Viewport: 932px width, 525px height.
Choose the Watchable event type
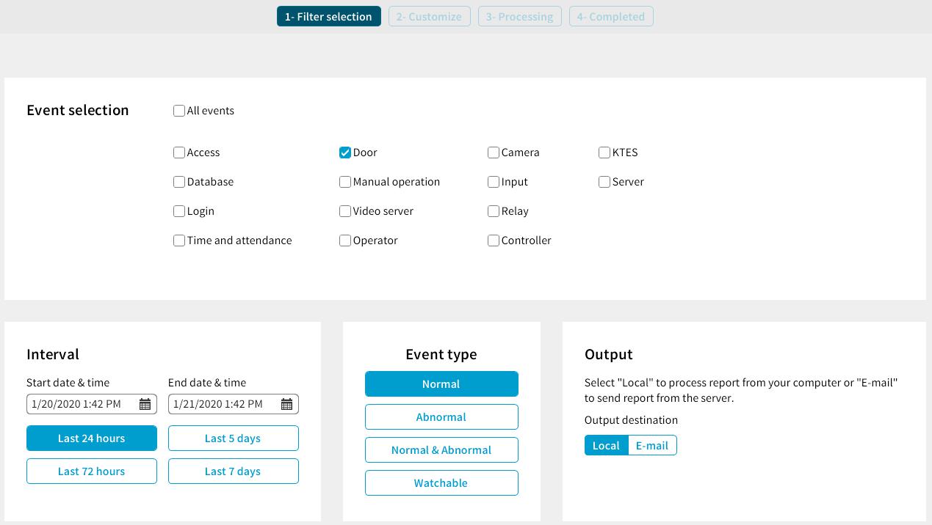pos(441,483)
